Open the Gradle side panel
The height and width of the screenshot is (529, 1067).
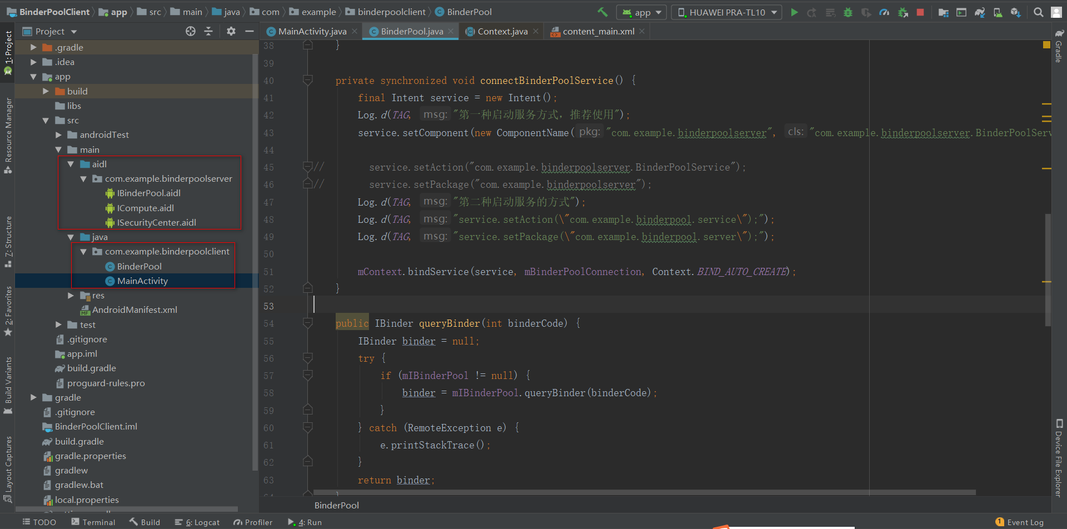pos(1059,46)
